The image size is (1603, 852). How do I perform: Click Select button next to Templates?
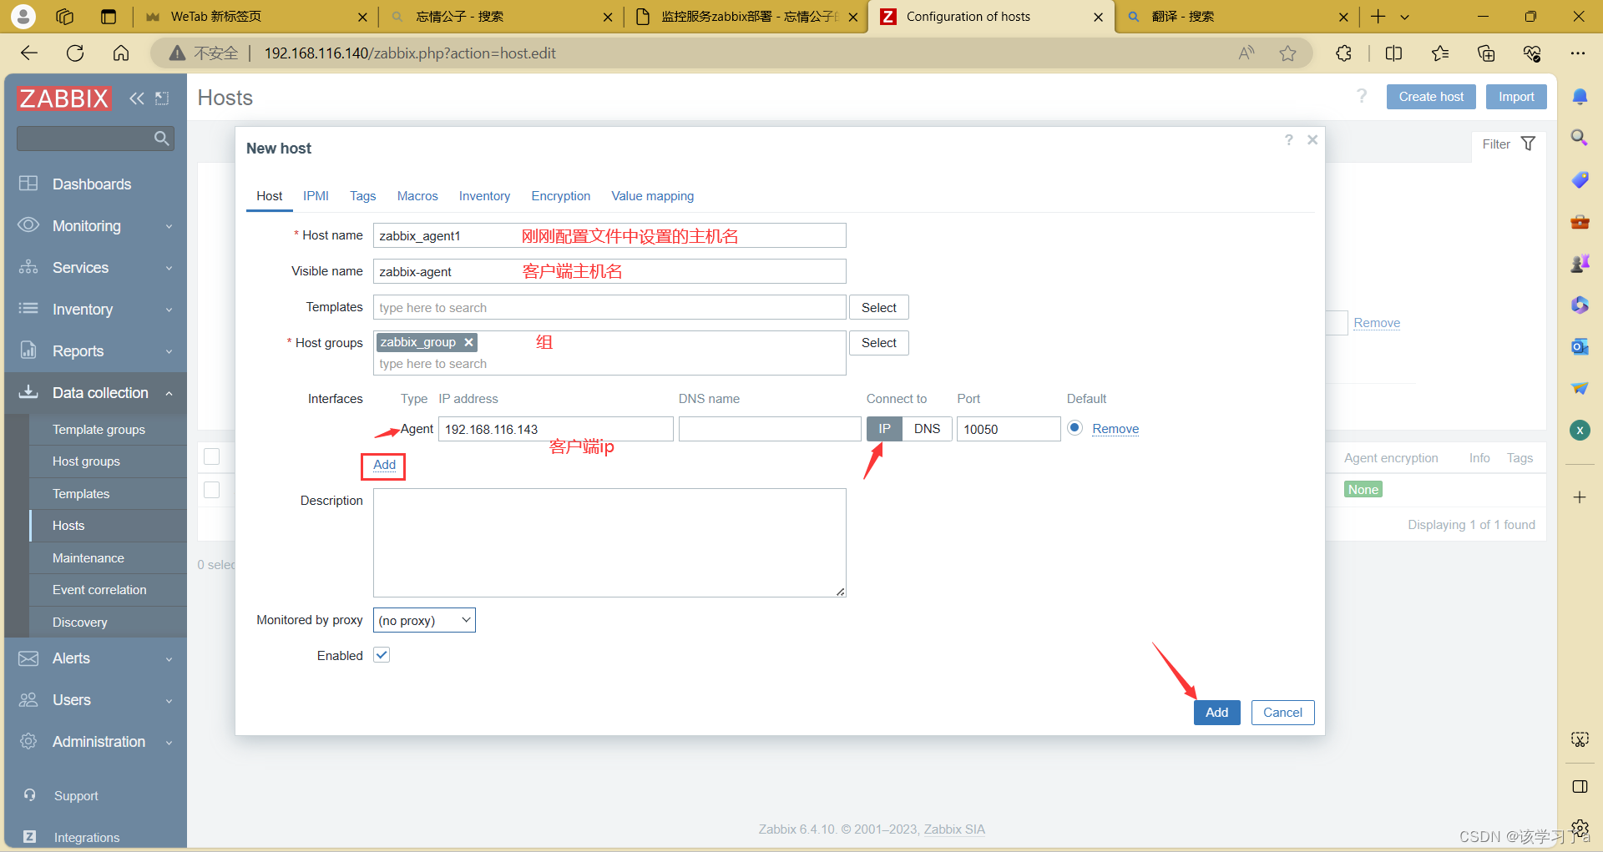tap(879, 307)
